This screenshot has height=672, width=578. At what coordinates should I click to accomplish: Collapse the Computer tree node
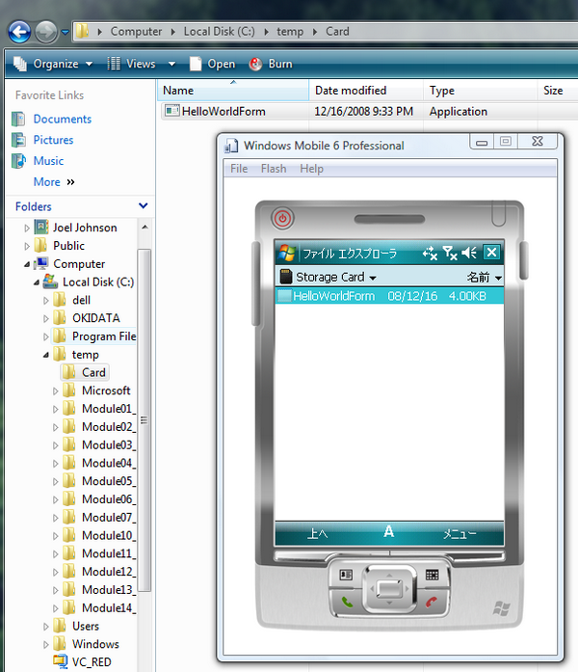27,264
